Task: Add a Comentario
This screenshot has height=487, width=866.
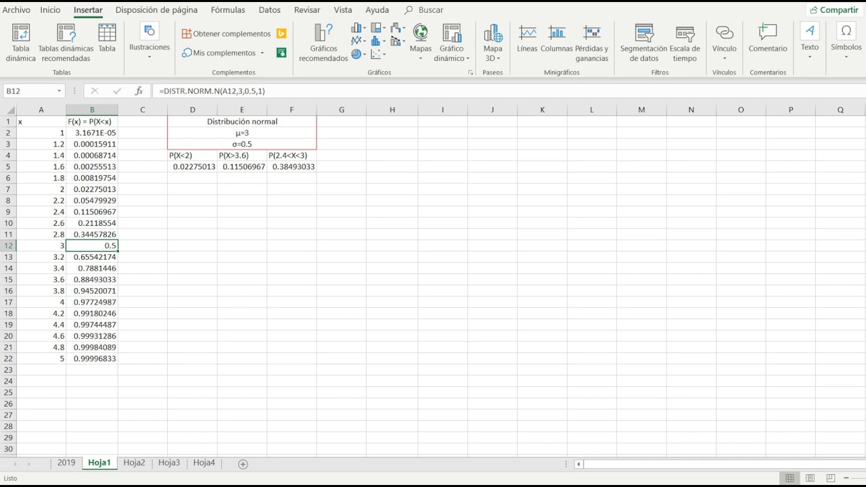Action: click(x=767, y=39)
